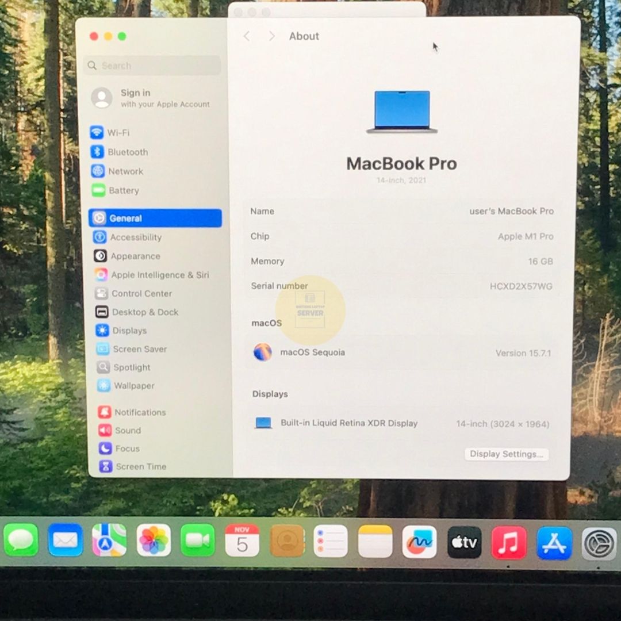621x621 pixels.
Task: Select Wallpaper in the sidebar
Action: [133, 386]
